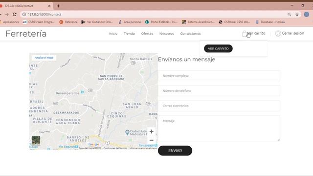
Task: Go forward with browser arrow
Action: [7, 14]
